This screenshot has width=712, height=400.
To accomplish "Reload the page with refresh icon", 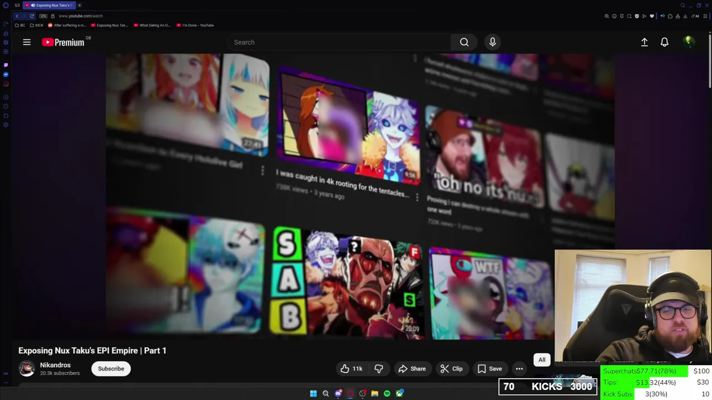I will tap(32, 16).
